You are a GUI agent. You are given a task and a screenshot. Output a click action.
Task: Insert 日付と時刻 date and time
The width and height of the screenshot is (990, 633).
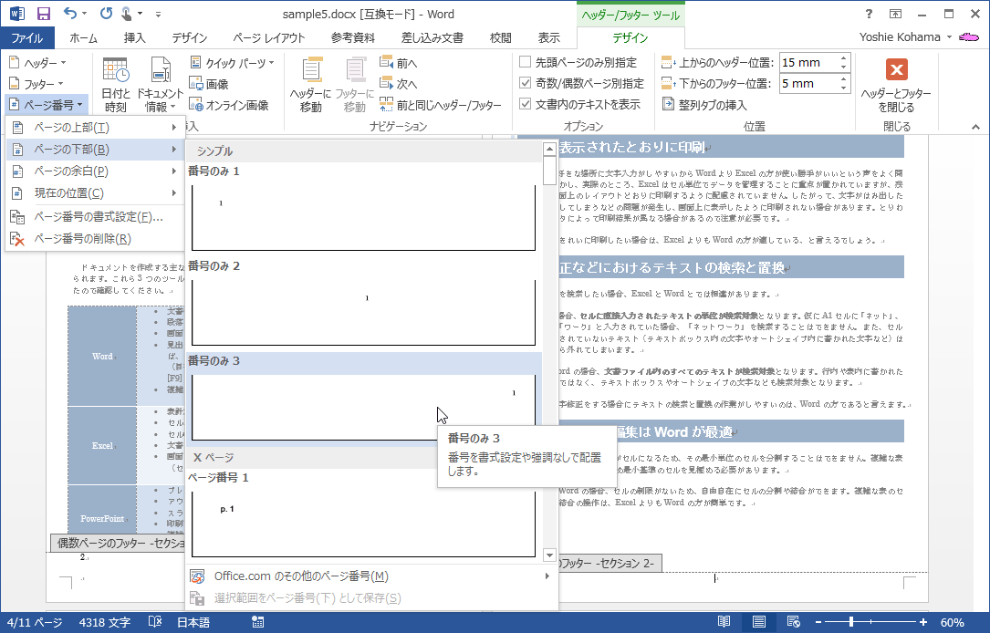pyautogui.click(x=116, y=85)
